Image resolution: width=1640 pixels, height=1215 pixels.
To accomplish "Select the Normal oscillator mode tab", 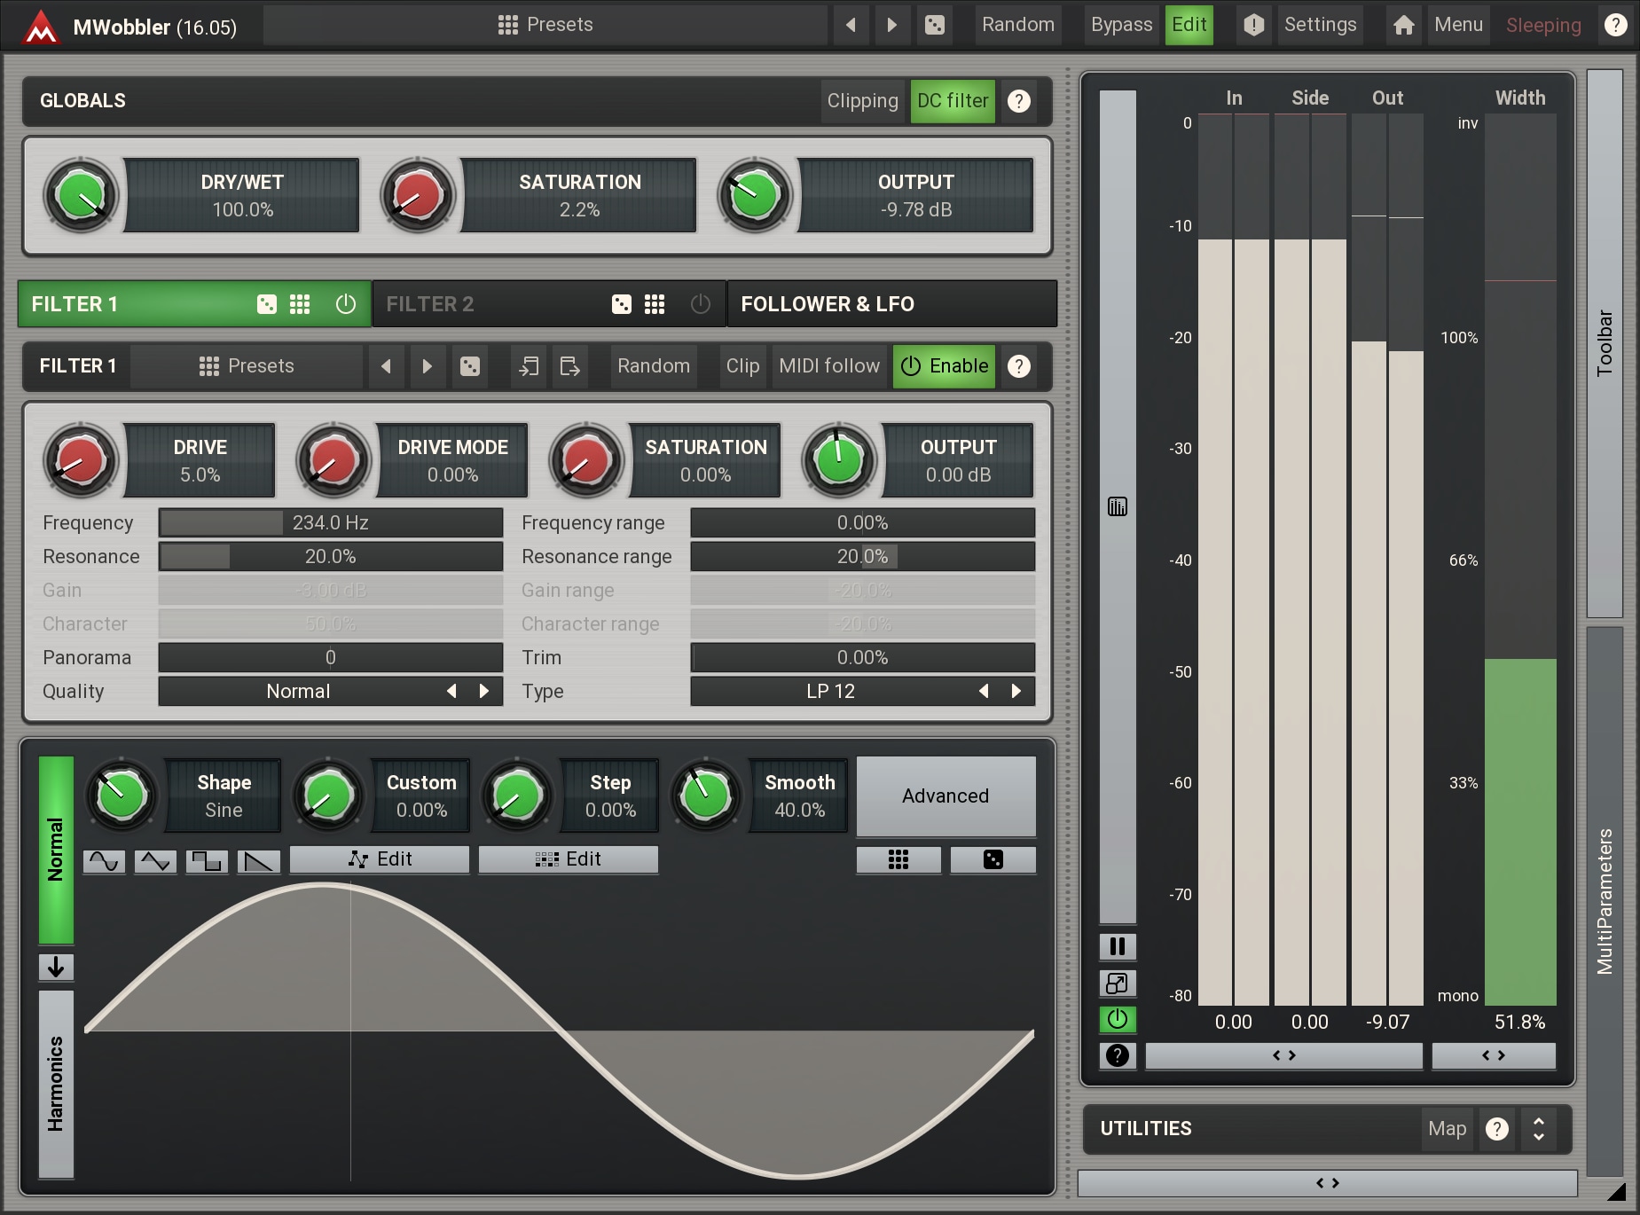I will [x=56, y=850].
